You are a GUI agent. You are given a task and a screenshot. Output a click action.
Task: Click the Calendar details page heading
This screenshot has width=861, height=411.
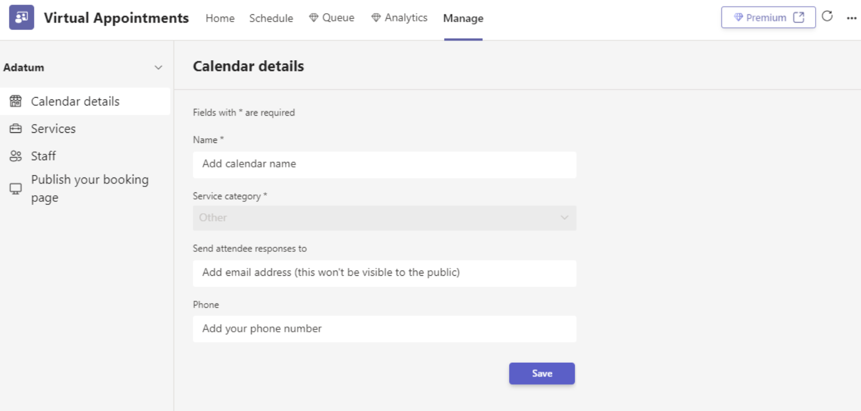tap(248, 66)
